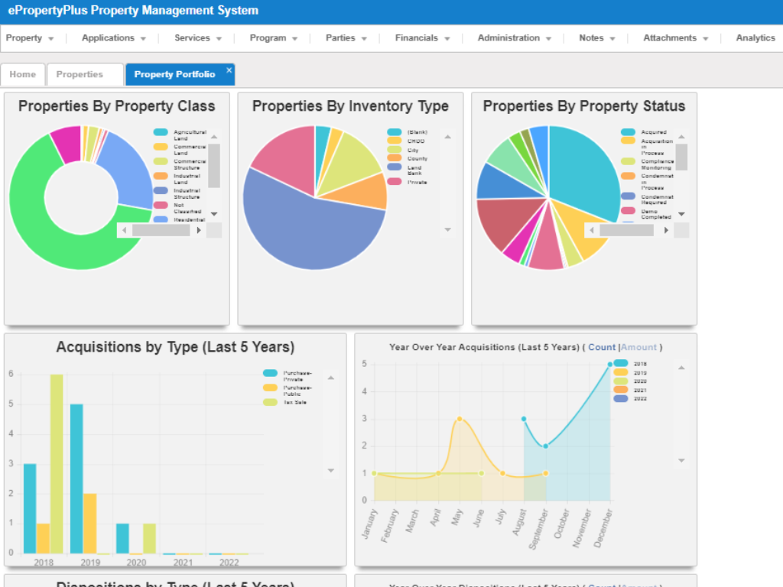Click the up arrow beside Acquisitions by Type legend

pos(331,376)
